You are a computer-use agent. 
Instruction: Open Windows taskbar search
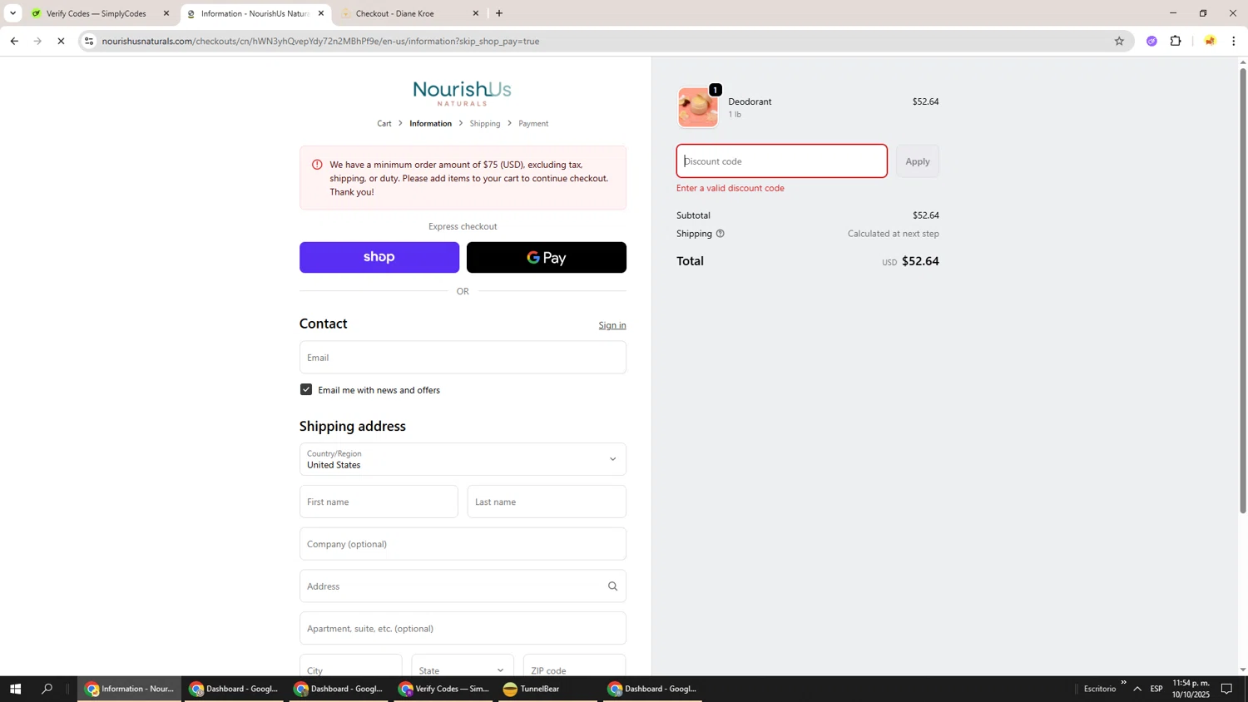tap(47, 689)
